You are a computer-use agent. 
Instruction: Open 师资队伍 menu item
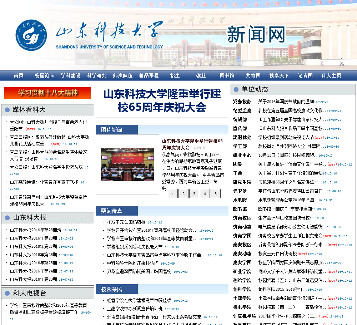[123, 75]
